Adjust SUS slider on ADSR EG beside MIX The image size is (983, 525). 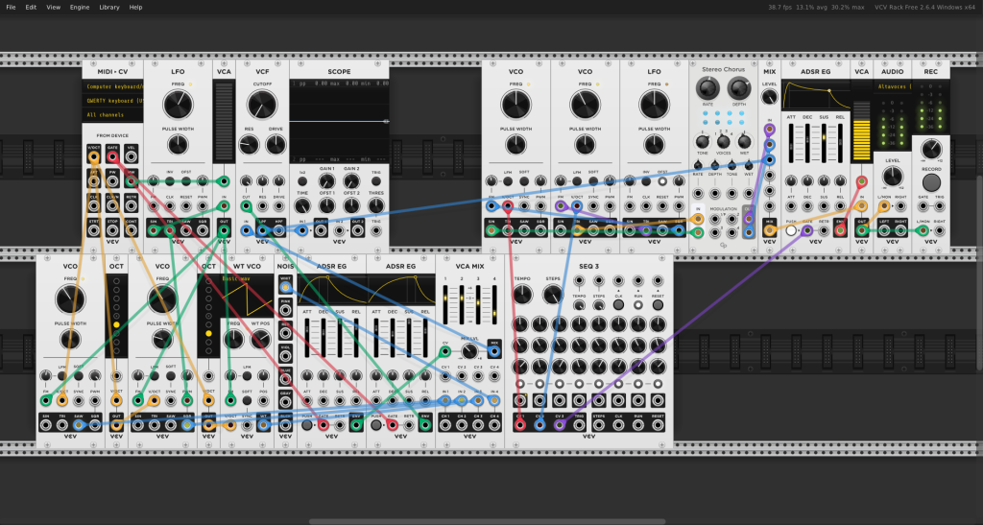[x=824, y=143]
